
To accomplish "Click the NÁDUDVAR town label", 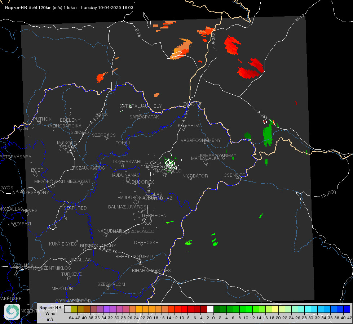I will tap(109, 231).
